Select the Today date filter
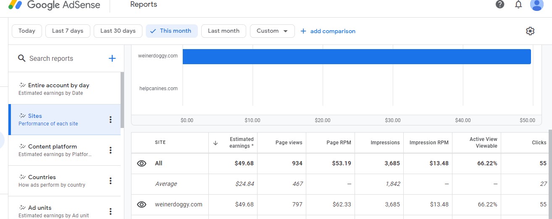The height and width of the screenshot is (219, 552). point(27,31)
